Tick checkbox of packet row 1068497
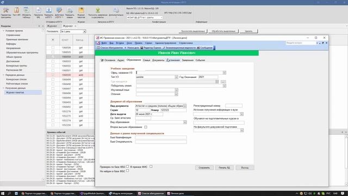Screen dimensions: 348x196 click(53, 88)
